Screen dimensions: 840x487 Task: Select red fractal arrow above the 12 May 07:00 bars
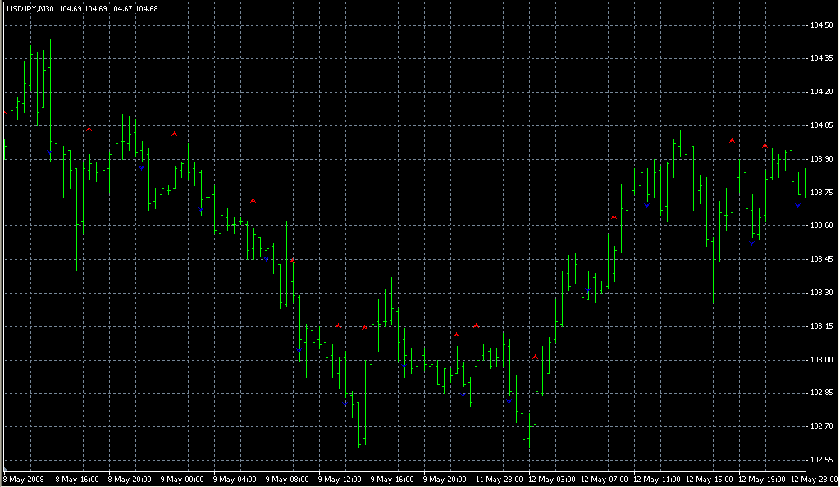614,216
